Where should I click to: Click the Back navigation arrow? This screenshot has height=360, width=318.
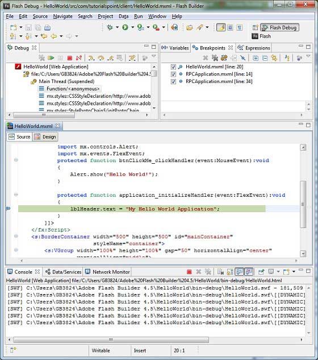(53, 36)
